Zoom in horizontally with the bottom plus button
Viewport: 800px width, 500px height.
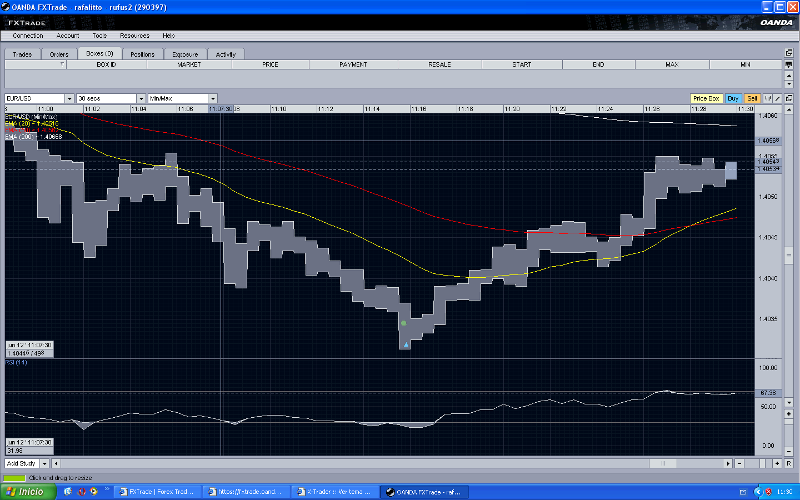[x=777, y=463]
